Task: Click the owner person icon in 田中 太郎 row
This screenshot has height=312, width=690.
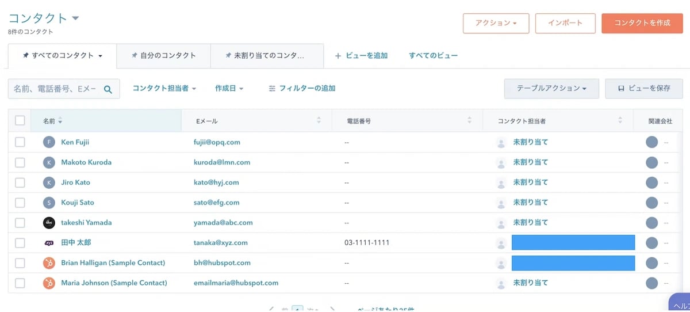Action: pyautogui.click(x=501, y=243)
